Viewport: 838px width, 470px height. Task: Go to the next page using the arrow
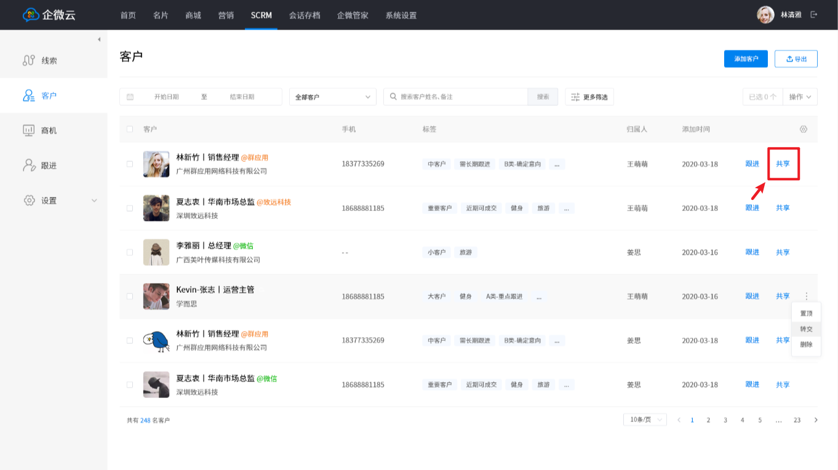click(816, 420)
